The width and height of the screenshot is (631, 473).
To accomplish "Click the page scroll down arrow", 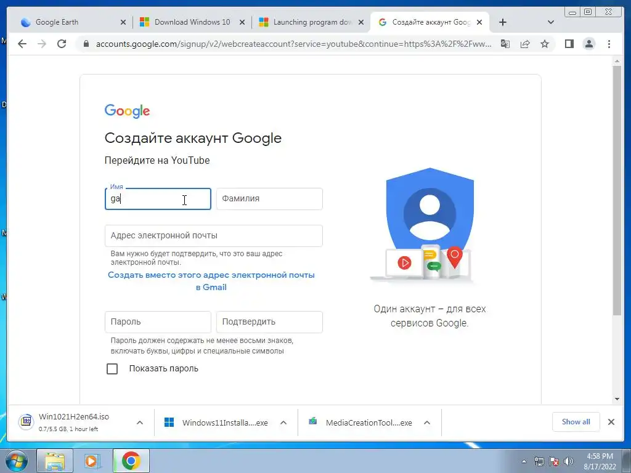I will coord(617,399).
